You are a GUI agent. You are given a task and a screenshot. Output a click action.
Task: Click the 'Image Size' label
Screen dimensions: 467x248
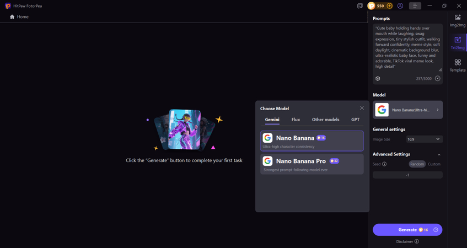click(x=381, y=139)
